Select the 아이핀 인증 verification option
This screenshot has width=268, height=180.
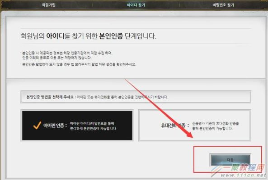click(x=77, y=126)
